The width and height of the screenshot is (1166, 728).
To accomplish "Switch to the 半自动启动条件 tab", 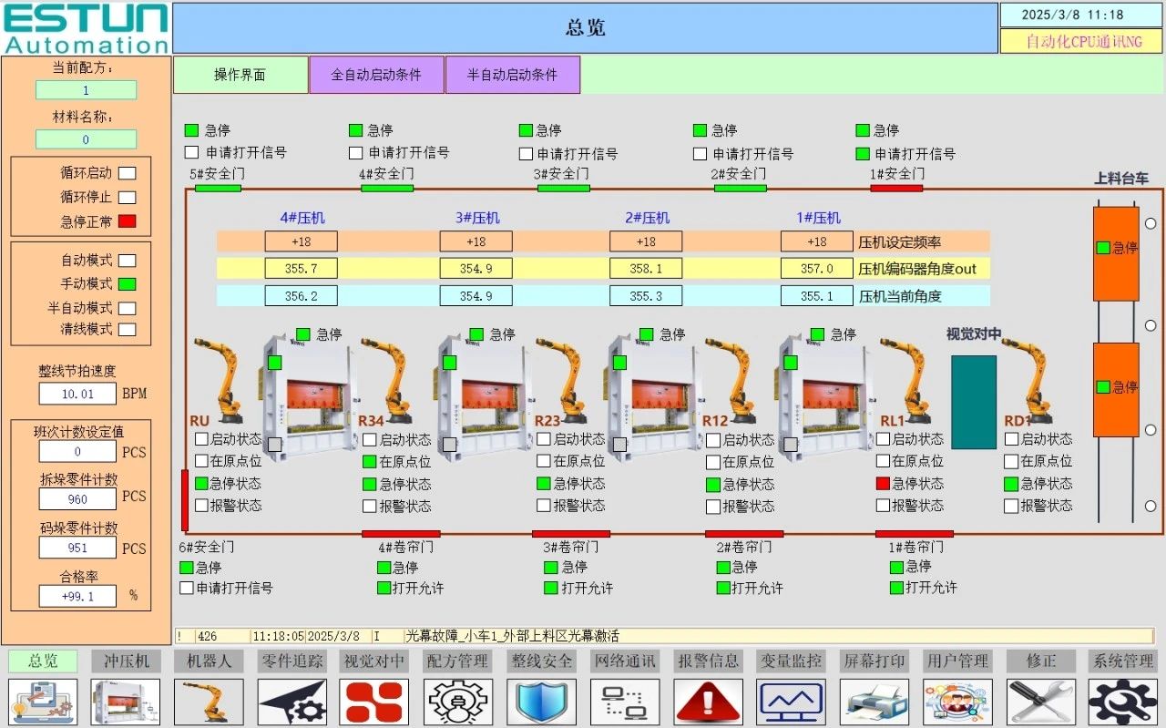I will [512, 75].
